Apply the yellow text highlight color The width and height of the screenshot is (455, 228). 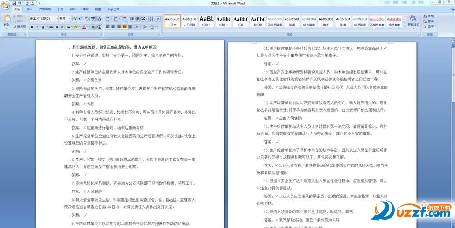tap(76, 27)
